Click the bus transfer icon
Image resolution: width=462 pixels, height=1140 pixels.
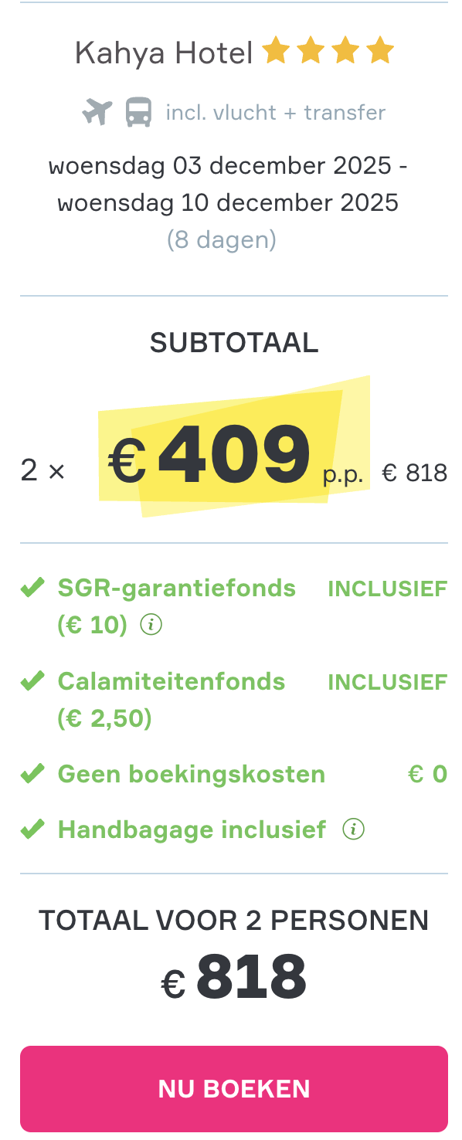(x=137, y=112)
